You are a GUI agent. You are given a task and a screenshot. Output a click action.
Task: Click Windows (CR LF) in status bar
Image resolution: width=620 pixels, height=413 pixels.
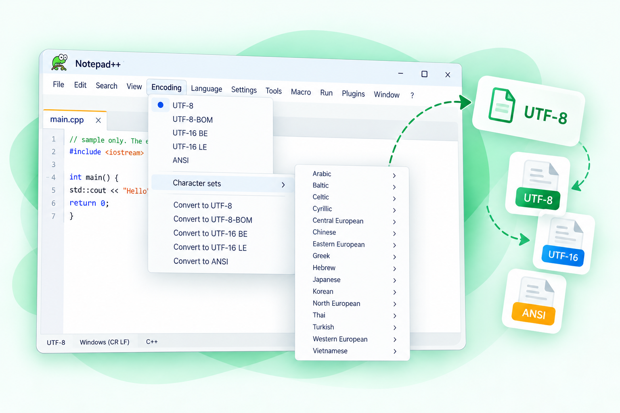[x=105, y=342]
